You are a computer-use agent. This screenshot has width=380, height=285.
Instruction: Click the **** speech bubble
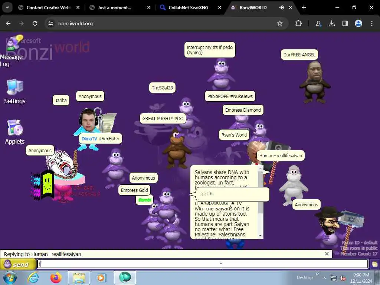point(233,194)
